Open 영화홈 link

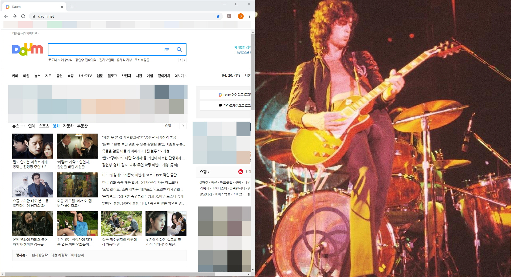(x=21, y=255)
